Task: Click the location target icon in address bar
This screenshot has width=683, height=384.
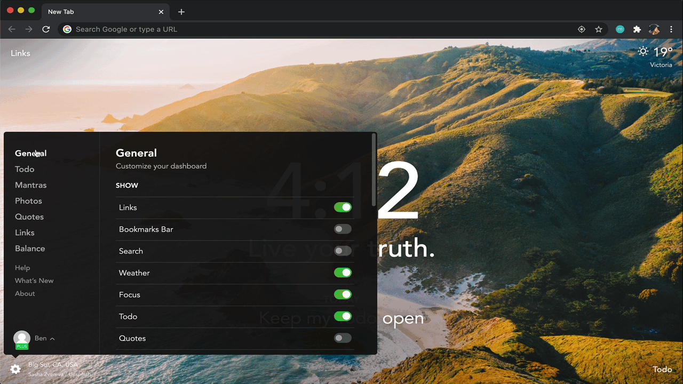Action: tap(582, 29)
